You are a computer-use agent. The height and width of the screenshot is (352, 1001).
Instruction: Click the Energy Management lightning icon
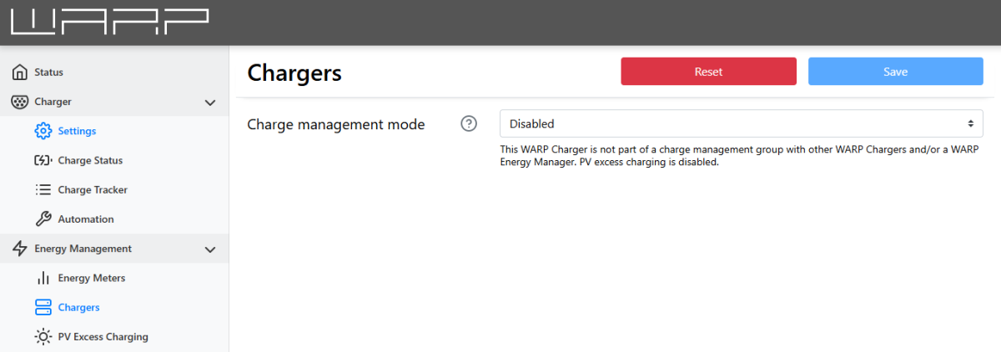[x=20, y=249]
